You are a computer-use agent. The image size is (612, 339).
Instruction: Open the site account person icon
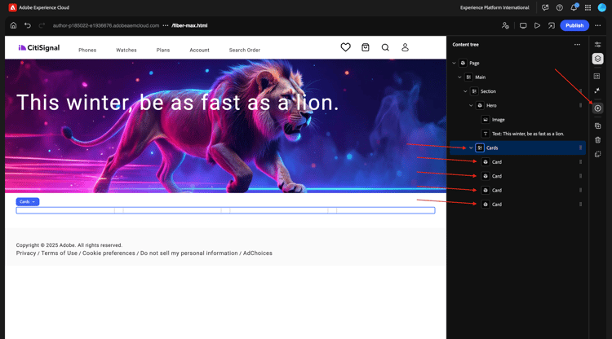[405, 47]
